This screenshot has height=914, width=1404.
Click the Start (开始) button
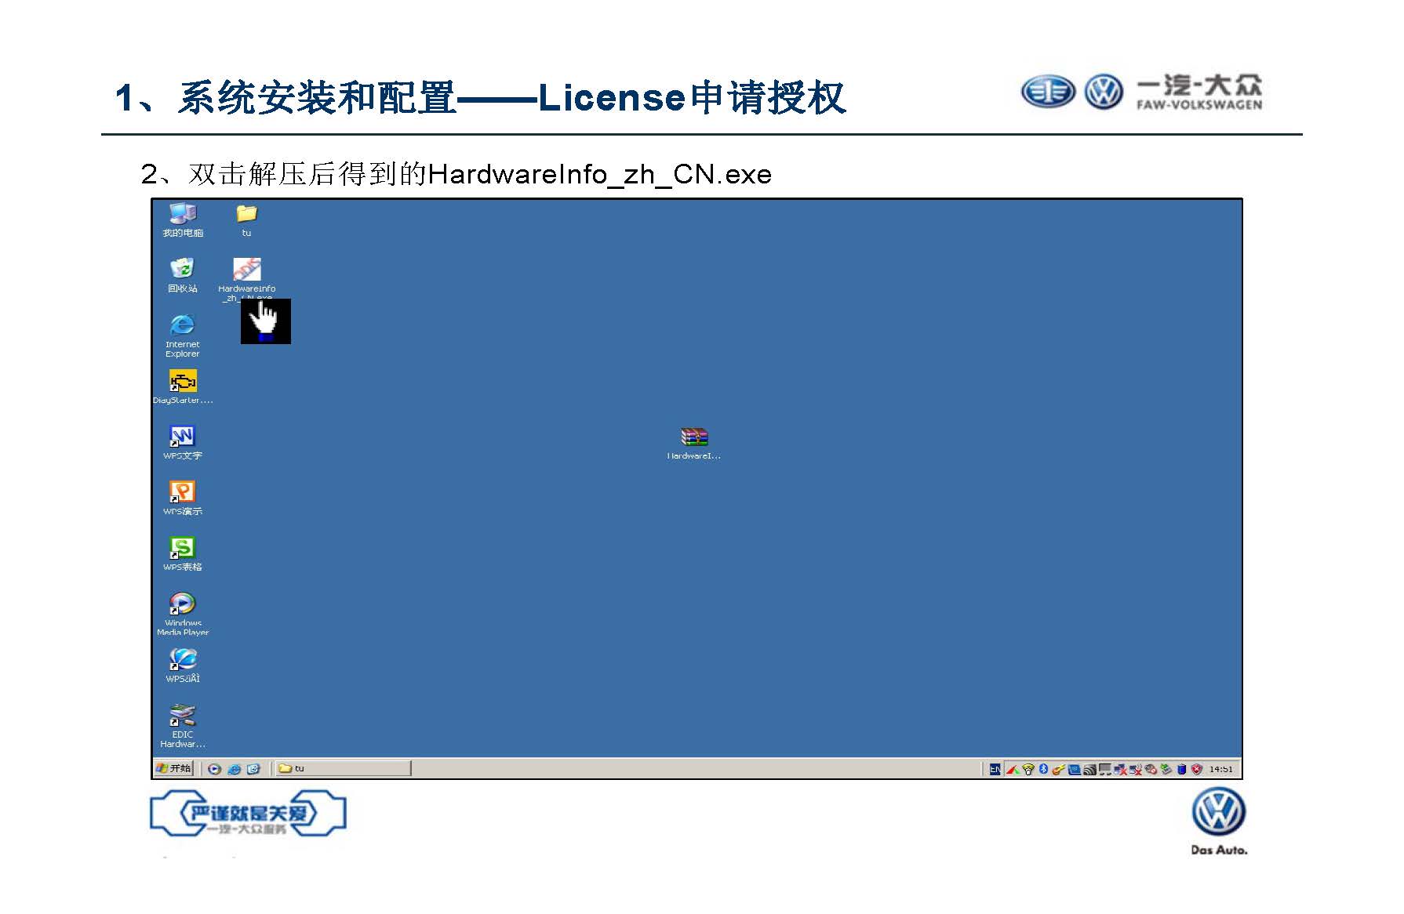(174, 769)
